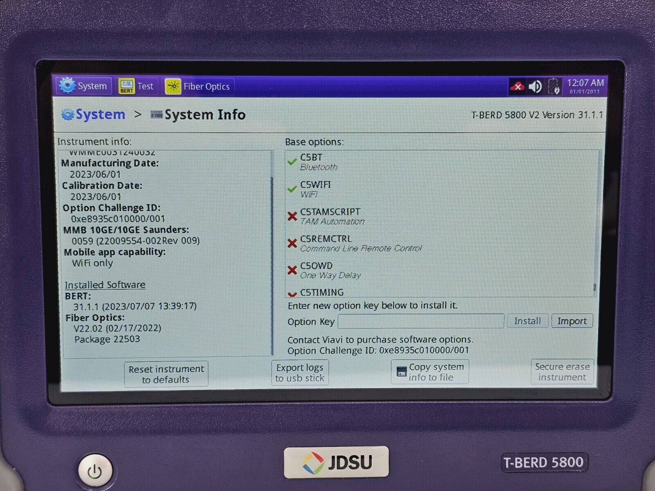This screenshot has width=655, height=491.
Task: Click the battery charging status icon
Action: (553, 87)
